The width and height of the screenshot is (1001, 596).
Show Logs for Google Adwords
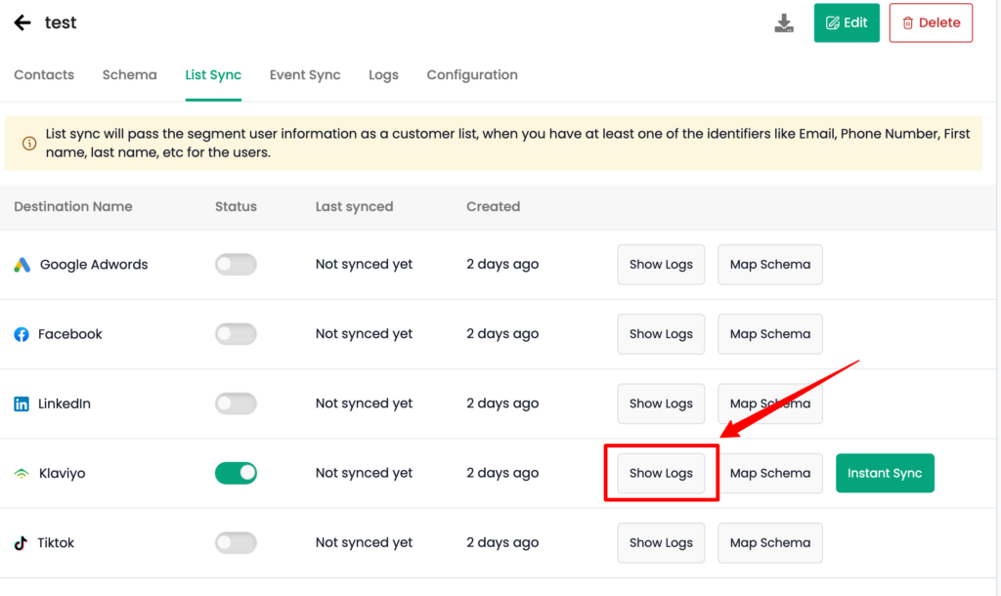tap(661, 264)
